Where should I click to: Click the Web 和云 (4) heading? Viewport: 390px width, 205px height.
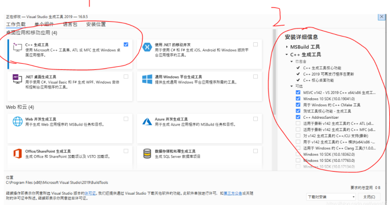click(x=20, y=107)
